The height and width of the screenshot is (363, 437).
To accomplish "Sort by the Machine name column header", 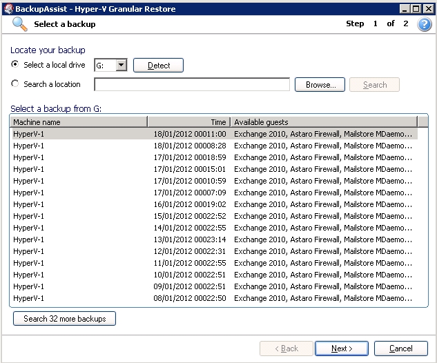I will (79, 122).
